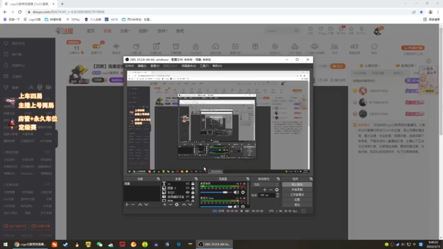443x249 pixels.
Task: Click car icon in Douyu streamer toolbar
Action: pos(295,46)
